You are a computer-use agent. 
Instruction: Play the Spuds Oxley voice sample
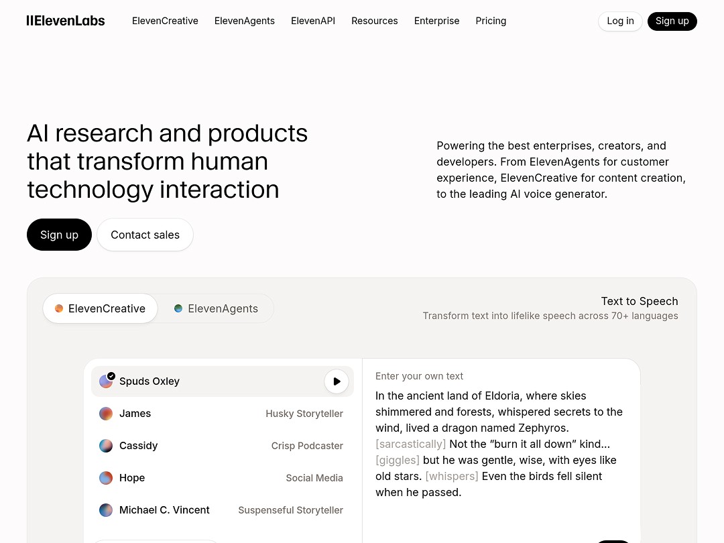click(x=337, y=381)
